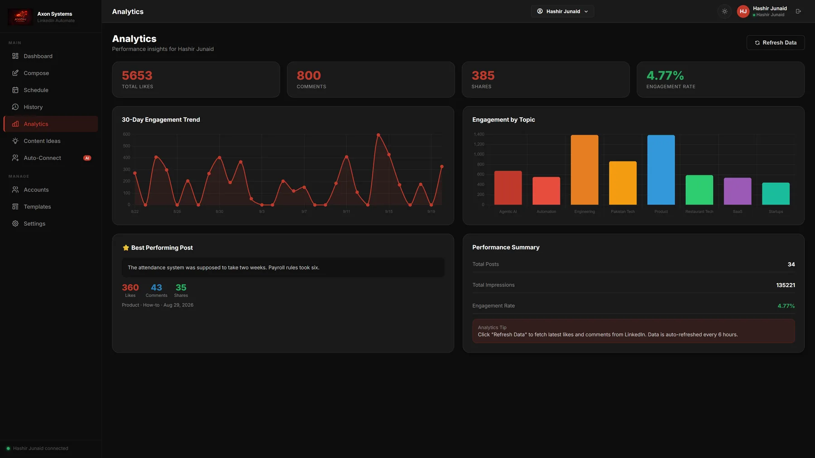The image size is (815, 458).
Task: Click the 4.77% Engagement Rate card
Action: click(720, 80)
